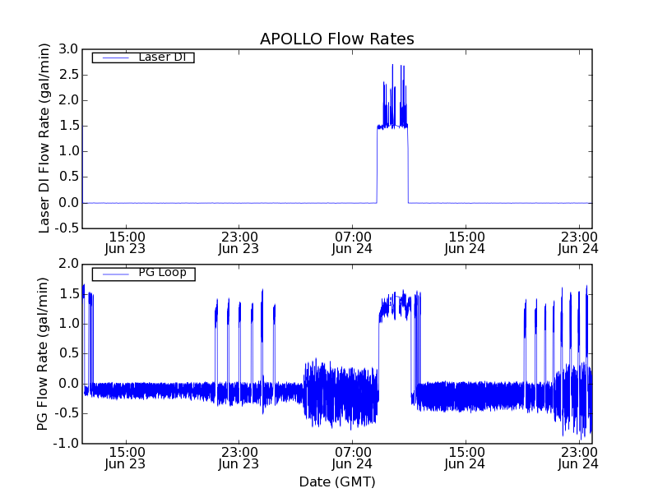Screen dimensions: 658x493
Task: Select the "Laser DI" legend entry
Action: click(x=143, y=57)
